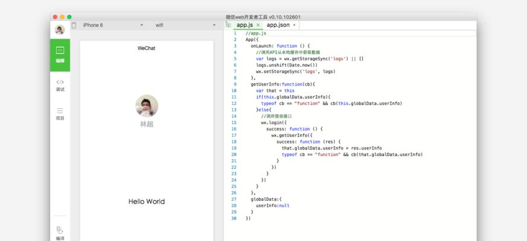Click the wx.setStorageSync('logs', logs) line
527x241 pixels.
pos(296,72)
